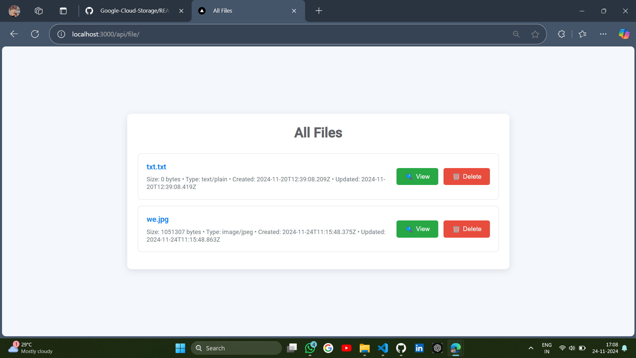
Task: Open the Favorites list
Action: coord(583,34)
